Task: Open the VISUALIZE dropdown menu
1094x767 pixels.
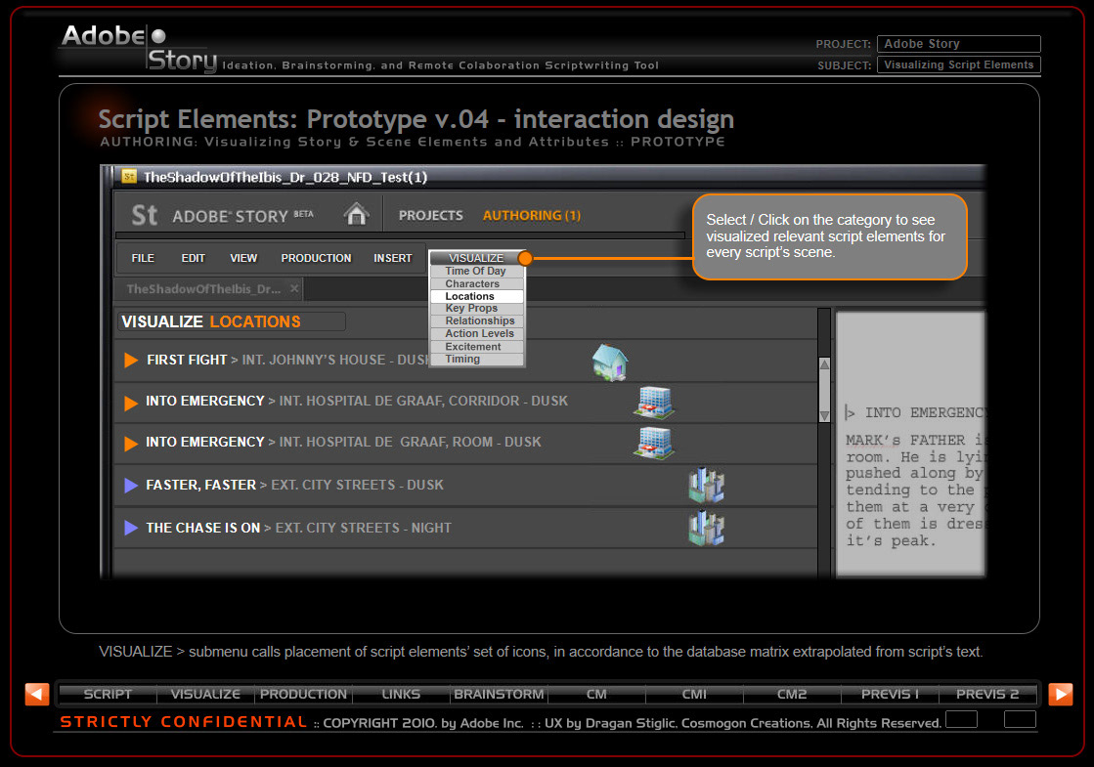Action: pos(476,257)
